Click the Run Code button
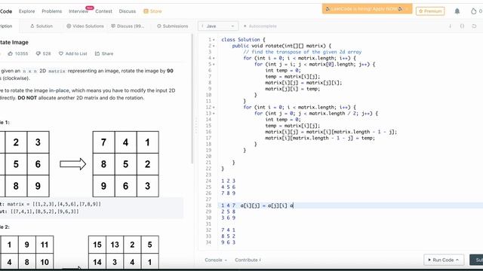 click(x=444, y=260)
